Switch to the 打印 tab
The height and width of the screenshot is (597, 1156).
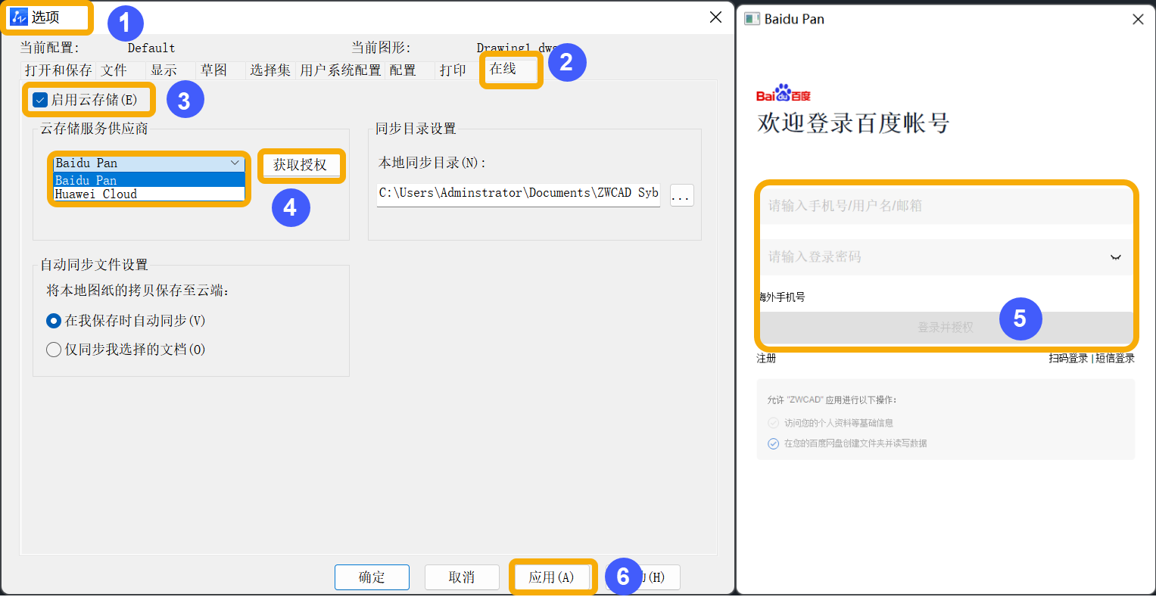tap(453, 70)
